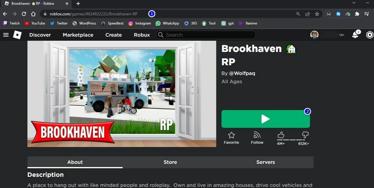Open the Speedtest bookmark
The height and width of the screenshot is (188, 374).
point(112,23)
